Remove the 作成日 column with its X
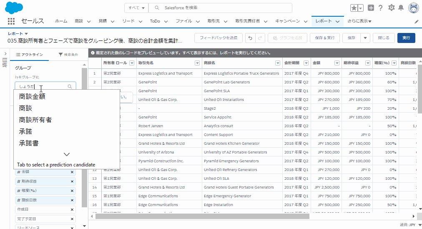 tap(72, 210)
